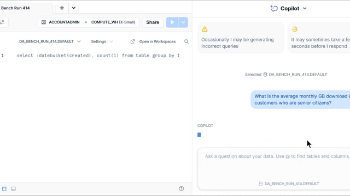Viewport: 350px width, 196px height.
Task: Toggle the bottom panel layout icon
Action: point(13,189)
